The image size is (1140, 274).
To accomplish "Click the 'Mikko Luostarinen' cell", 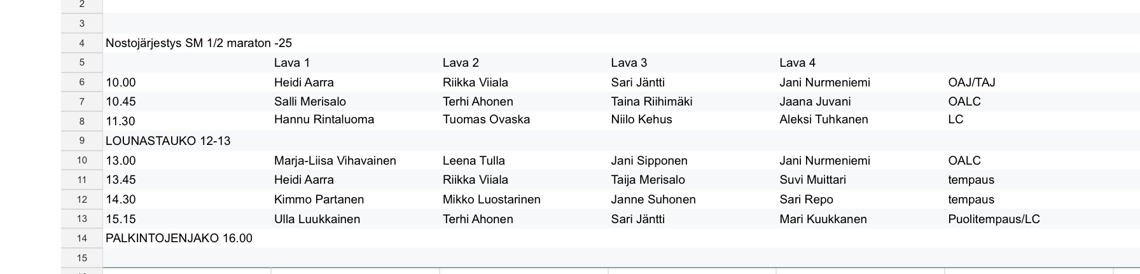I will 491,200.
